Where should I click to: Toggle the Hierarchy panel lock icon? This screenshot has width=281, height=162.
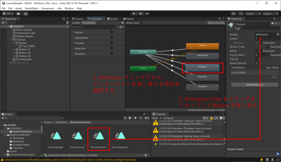point(64,19)
